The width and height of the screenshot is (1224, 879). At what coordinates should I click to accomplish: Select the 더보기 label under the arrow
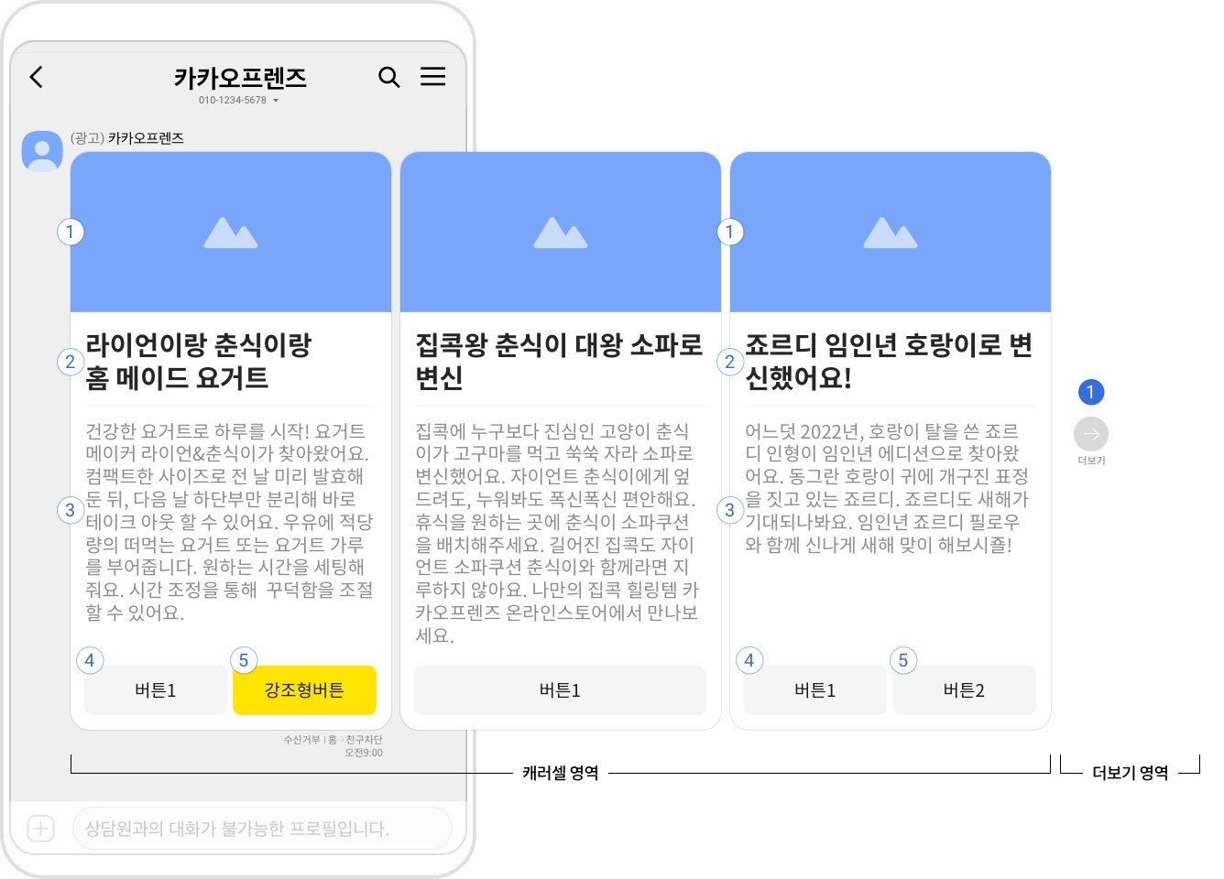[1091, 461]
